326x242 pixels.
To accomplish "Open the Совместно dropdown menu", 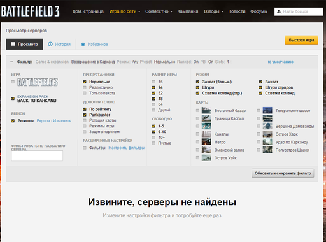I will [159, 11].
